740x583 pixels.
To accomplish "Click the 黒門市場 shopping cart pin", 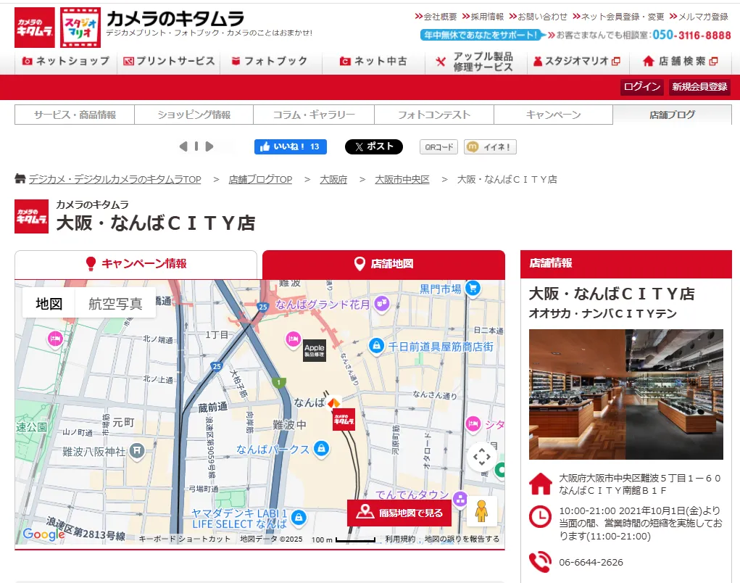I will click(x=473, y=287).
